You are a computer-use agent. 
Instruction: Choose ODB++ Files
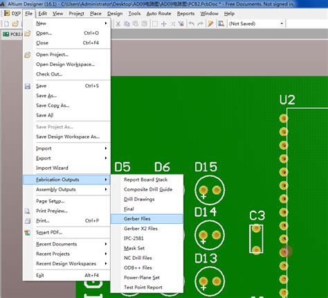(x=147, y=268)
